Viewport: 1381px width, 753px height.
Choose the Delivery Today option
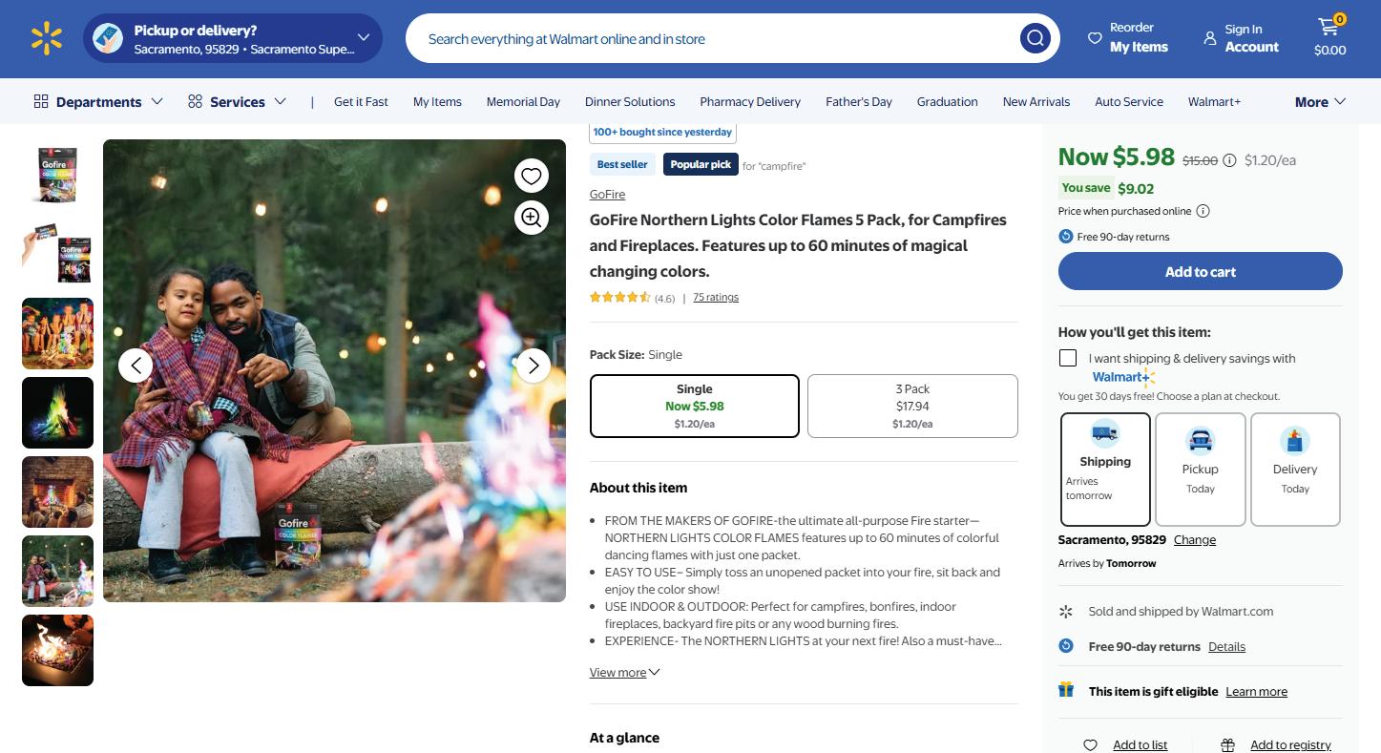point(1295,469)
